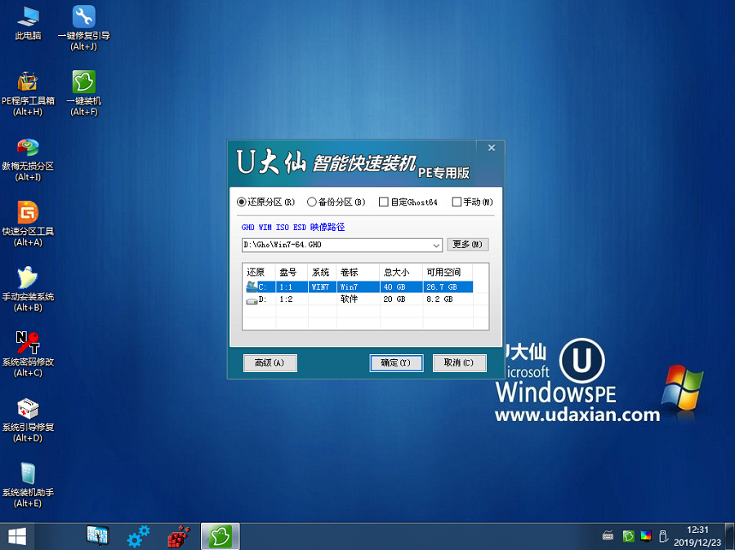Tick the 手动 checkbox
The image size is (735, 550).
457,202
